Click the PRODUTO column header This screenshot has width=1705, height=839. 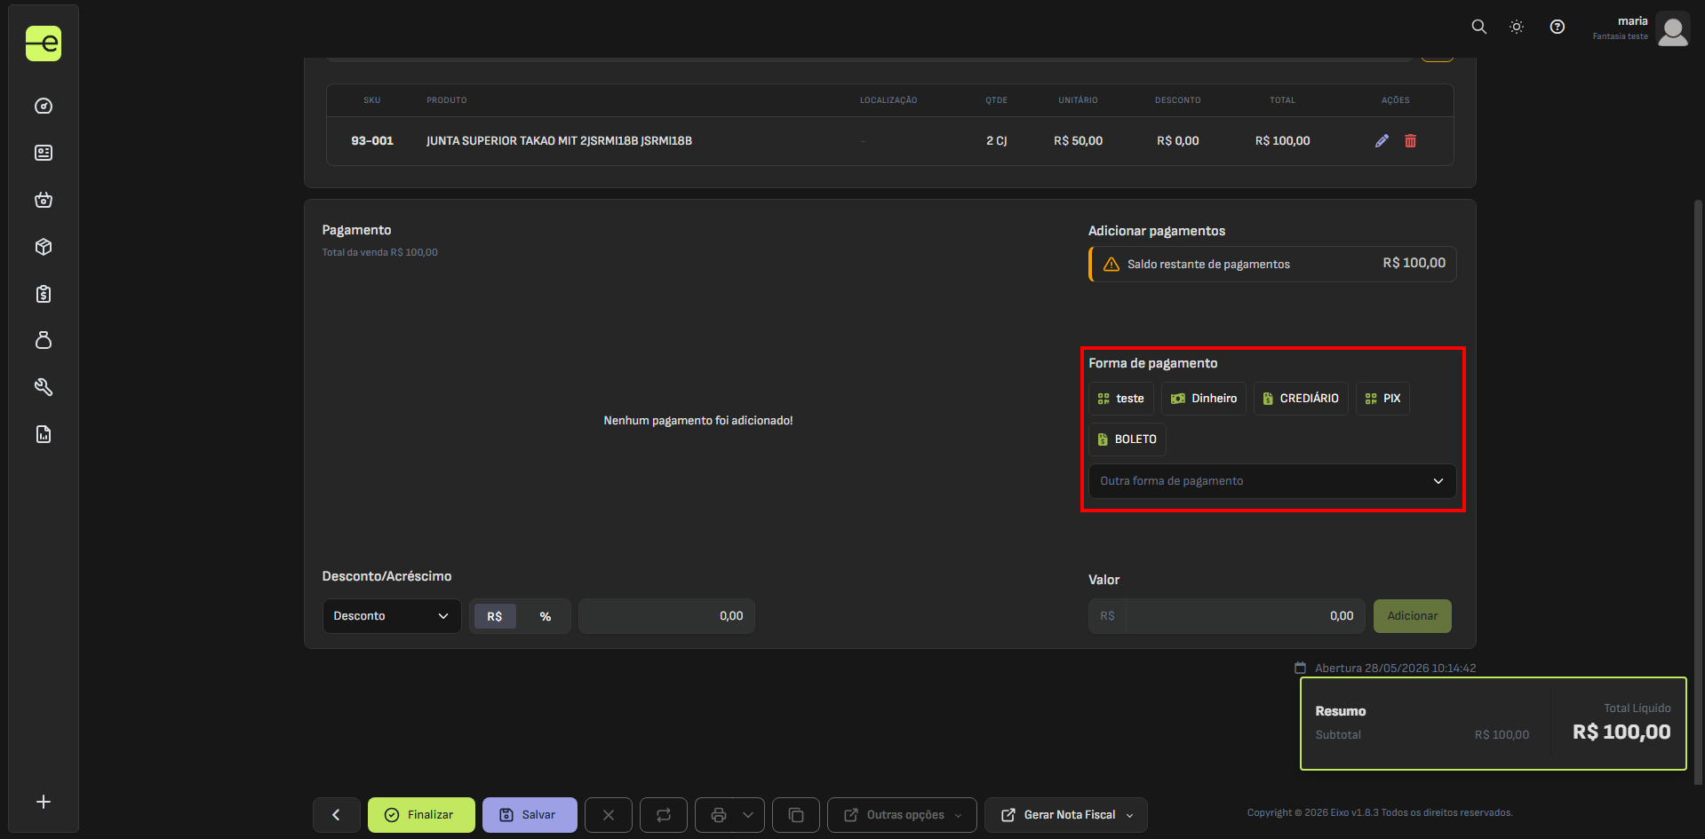[x=447, y=100]
